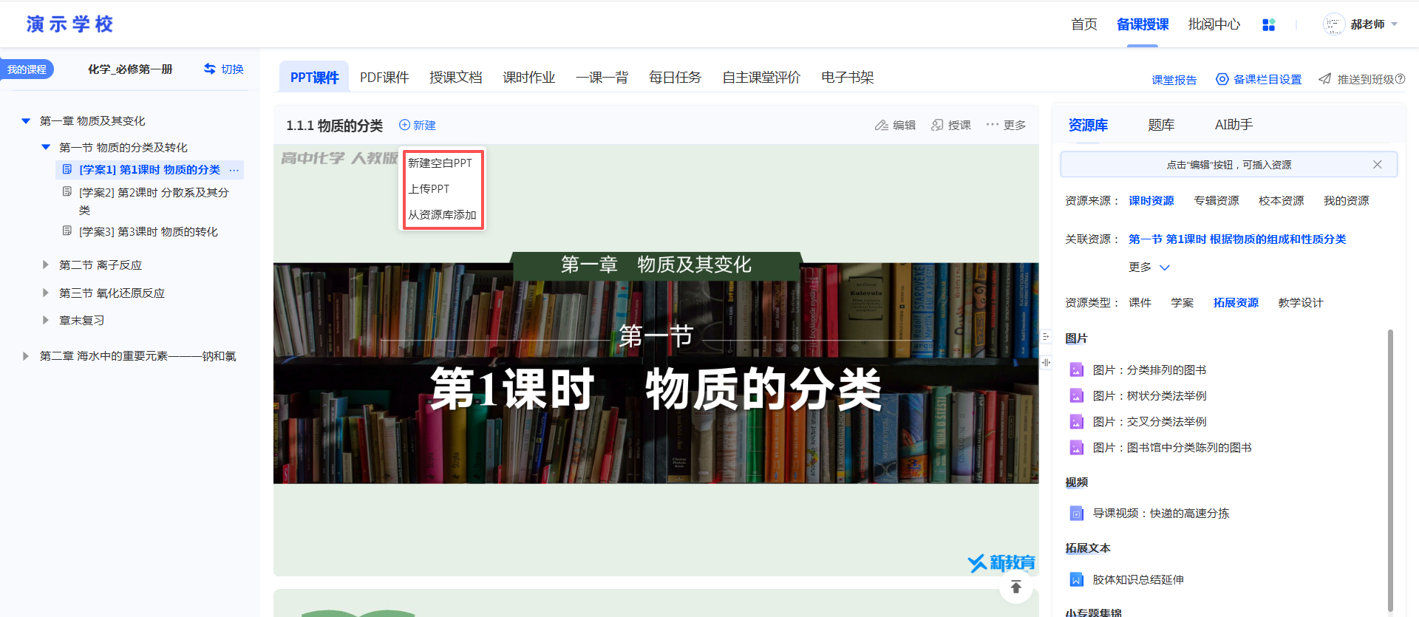Choose 从资源库添加 menu entry
The width and height of the screenshot is (1419, 617).
[x=443, y=215]
